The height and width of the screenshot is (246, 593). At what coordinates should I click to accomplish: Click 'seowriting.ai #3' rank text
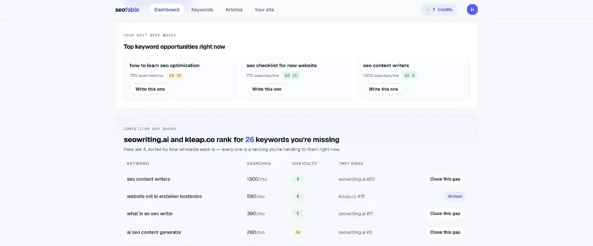tap(355, 232)
